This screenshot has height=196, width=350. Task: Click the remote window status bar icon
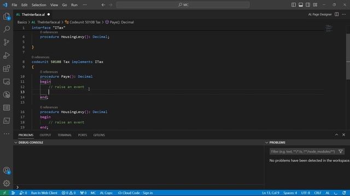click(x=4, y=193)
